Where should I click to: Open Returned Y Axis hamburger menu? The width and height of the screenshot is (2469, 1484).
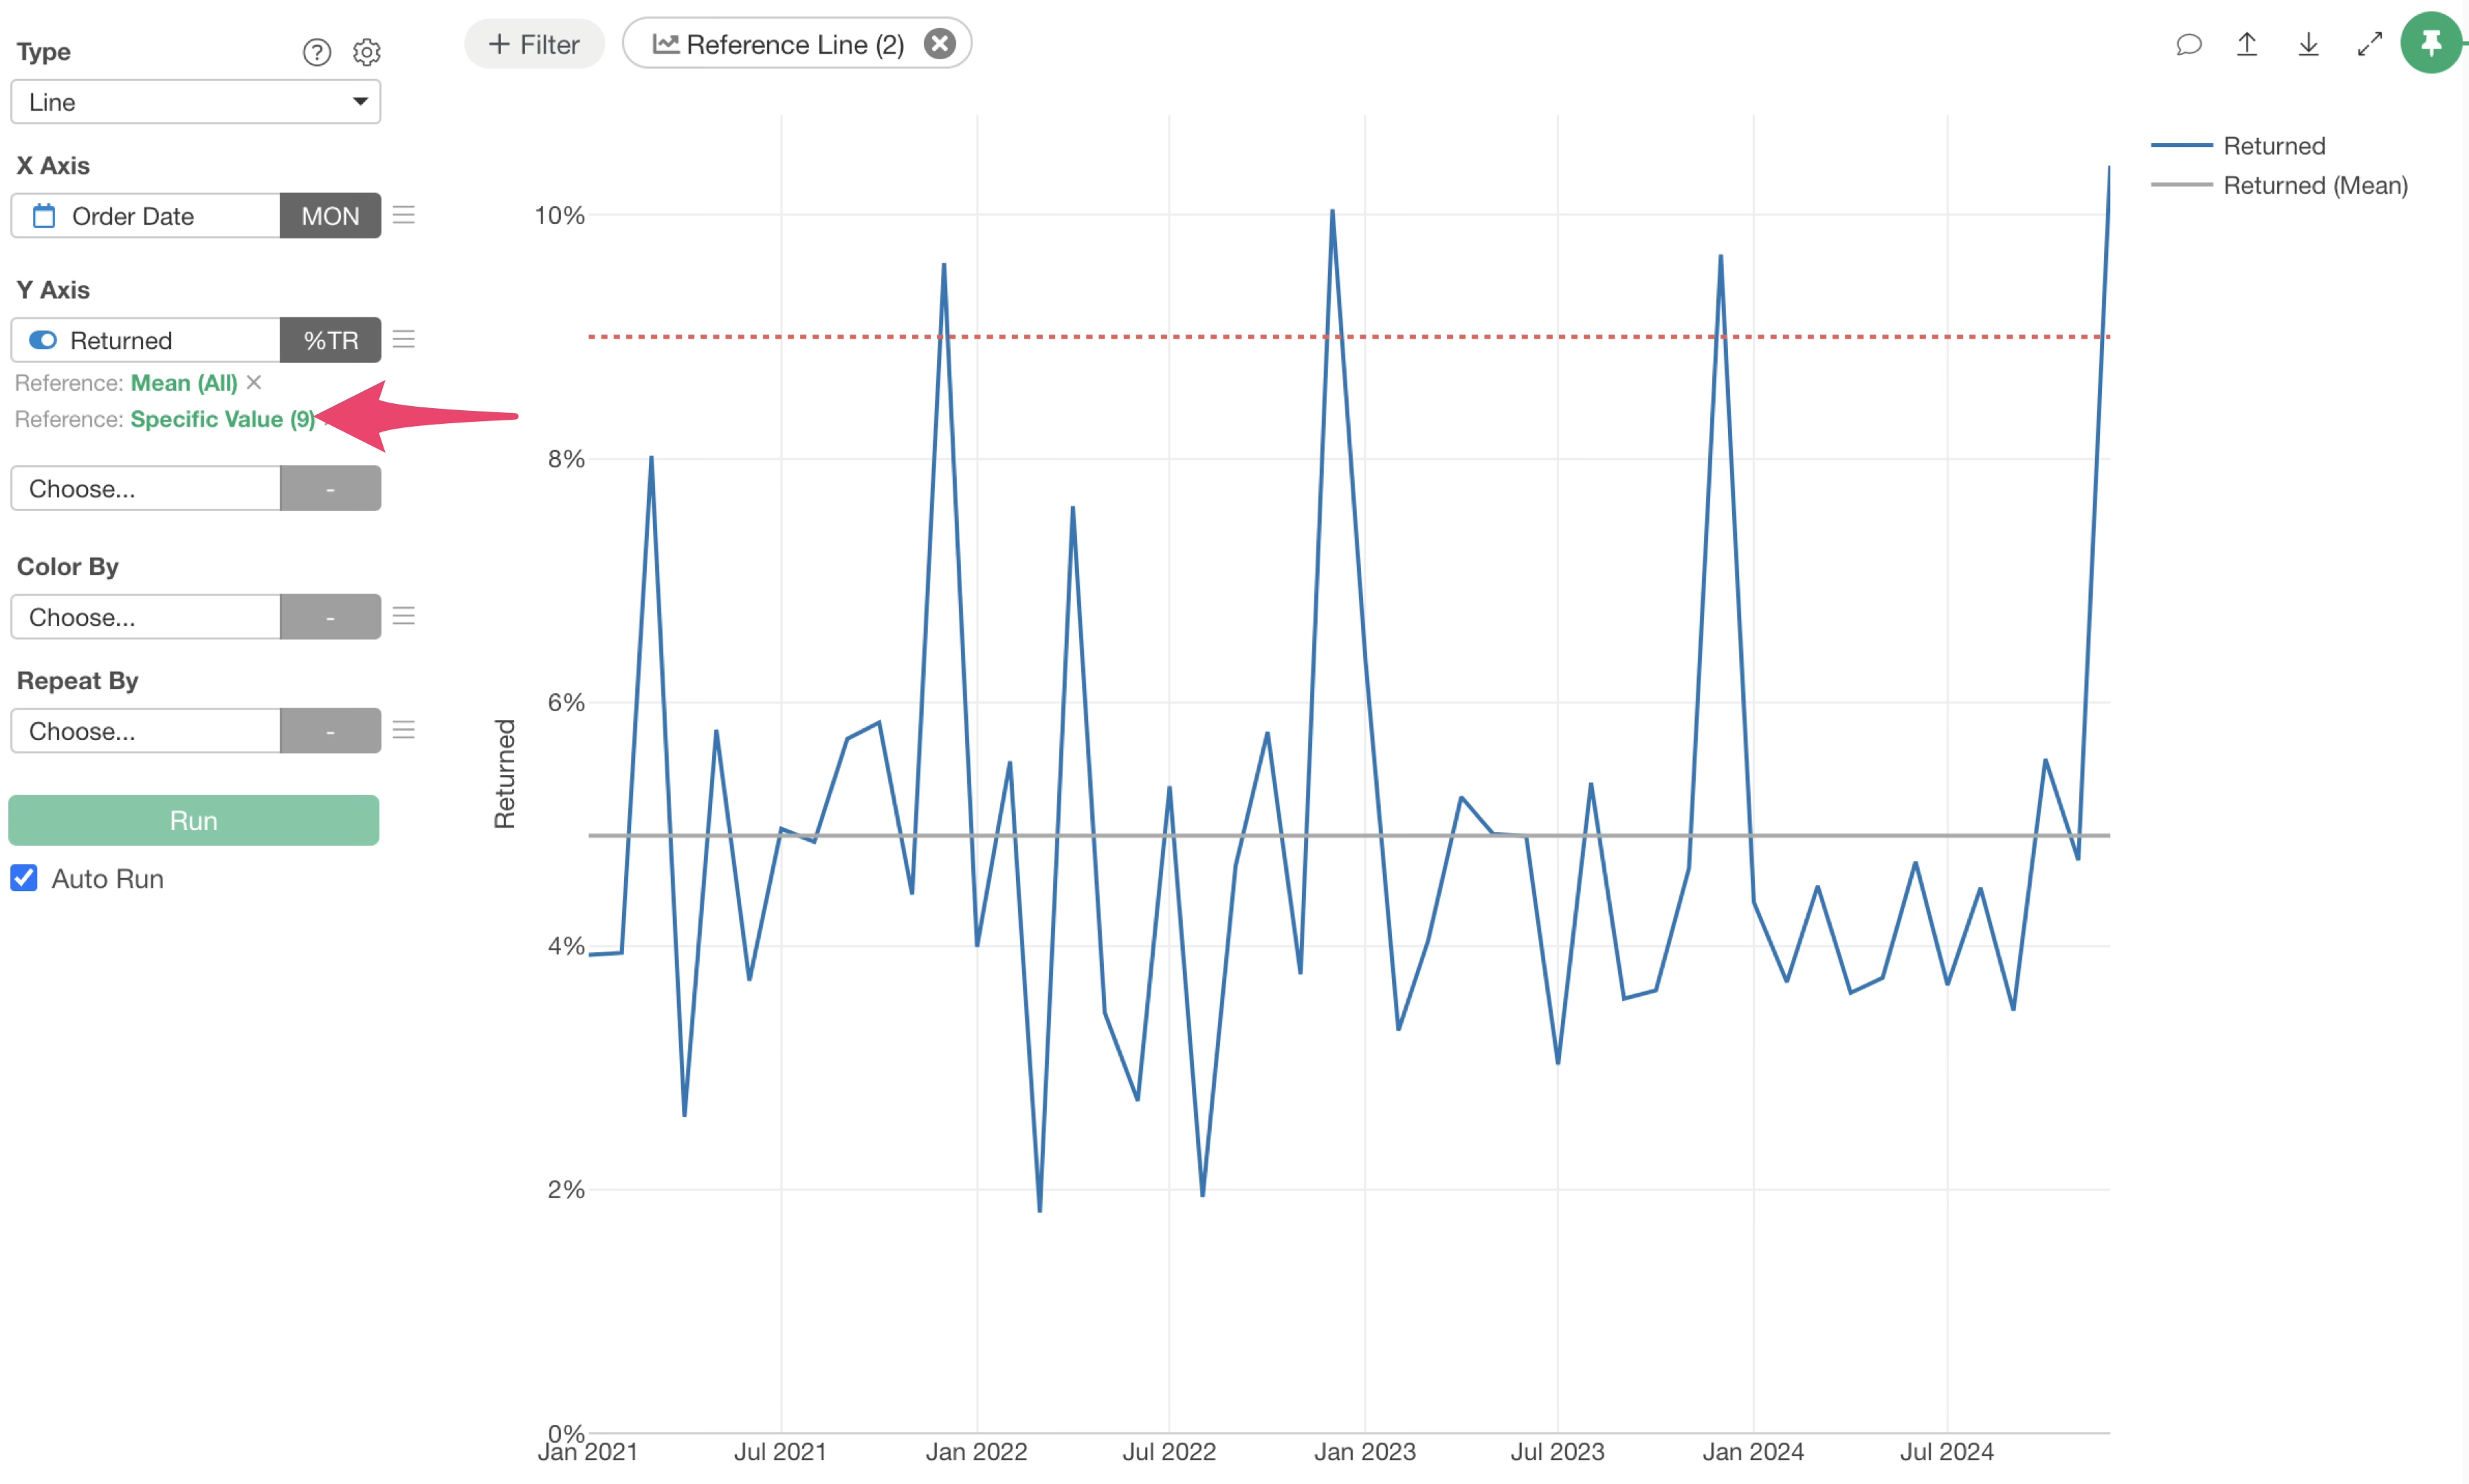[x=403, y=339]
